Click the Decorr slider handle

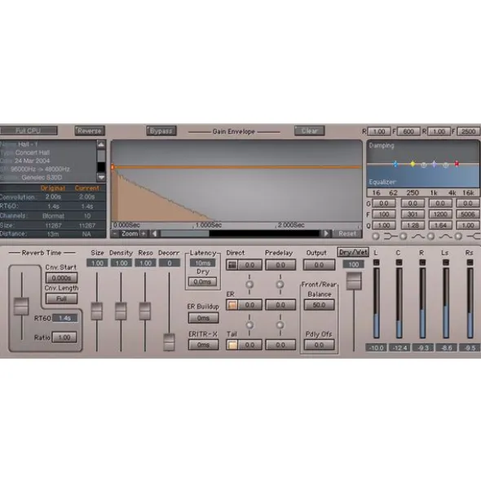pos(169,342)
